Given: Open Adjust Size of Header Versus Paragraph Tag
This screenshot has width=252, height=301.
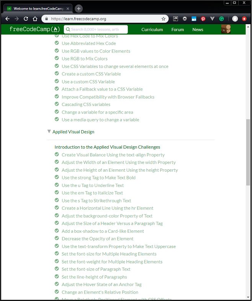Looking at the screenshot, I should click(112, 223).
